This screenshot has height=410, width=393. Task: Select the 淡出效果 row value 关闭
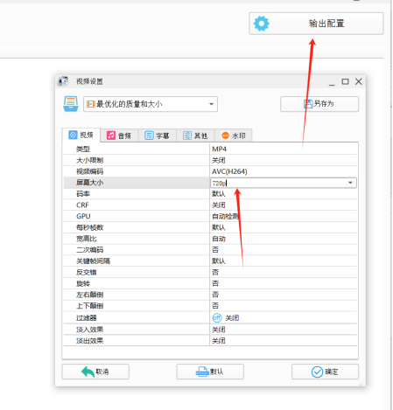pyautogui.click(x=219, y=341)
